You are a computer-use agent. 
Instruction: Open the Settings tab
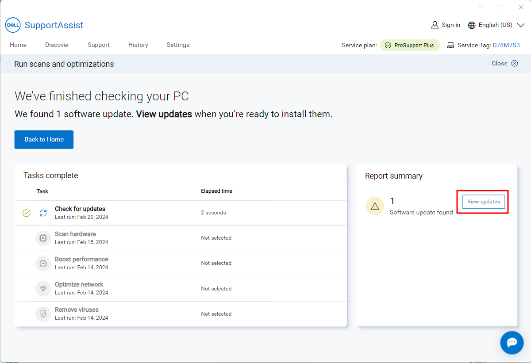coord(178,45)
